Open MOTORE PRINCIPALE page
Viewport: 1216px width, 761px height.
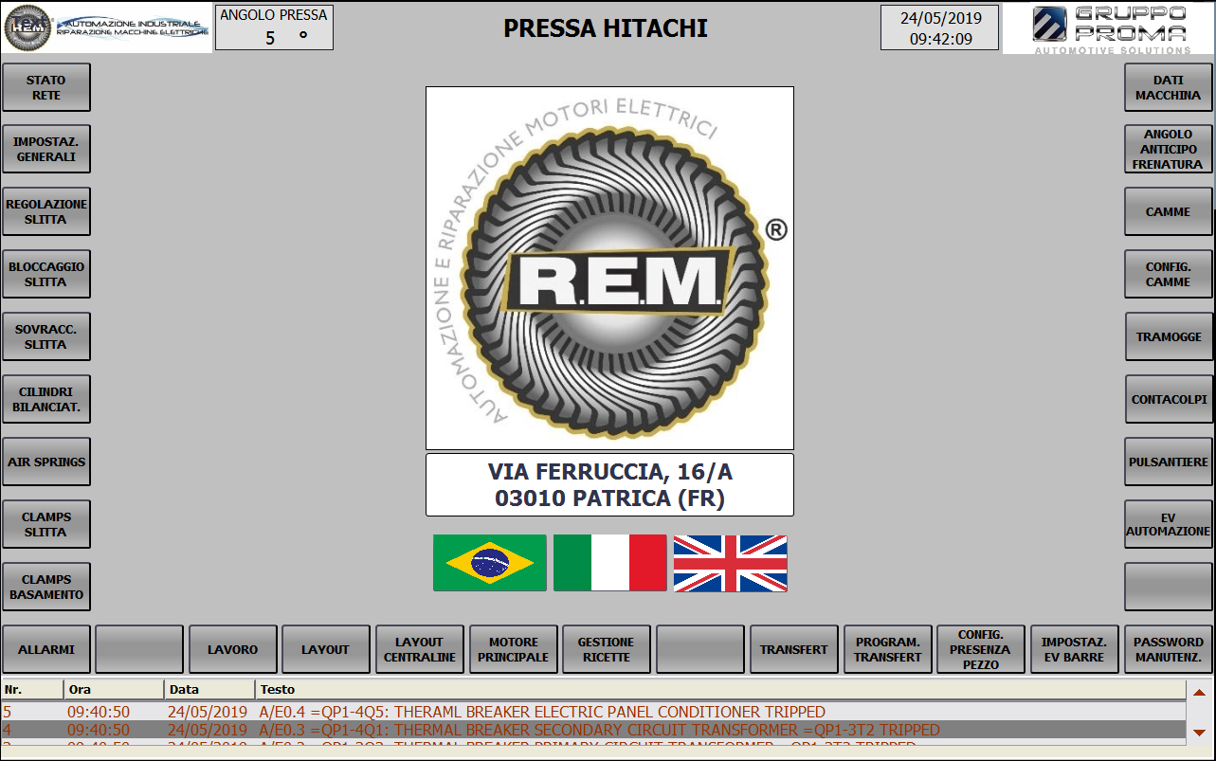tap(514, 650)
